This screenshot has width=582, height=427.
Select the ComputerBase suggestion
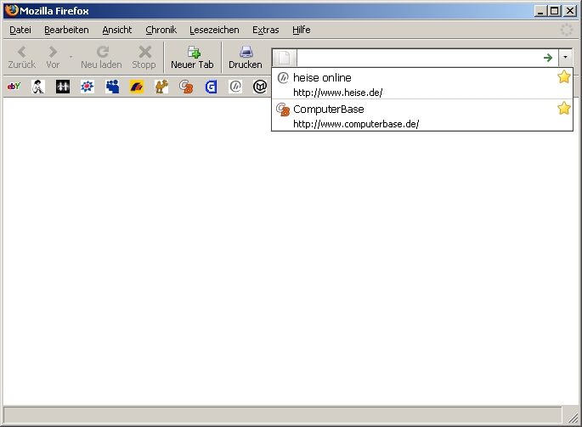coord(422,115)
